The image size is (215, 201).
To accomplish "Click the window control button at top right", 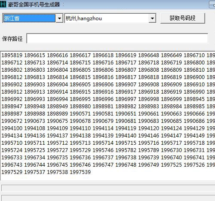I will point(212,4).
